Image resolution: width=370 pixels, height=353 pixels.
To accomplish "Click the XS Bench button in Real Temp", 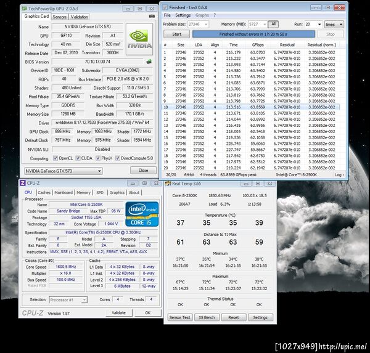I will [208, 317].
